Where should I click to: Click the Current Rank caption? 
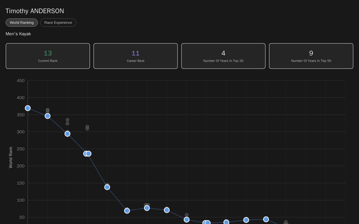click(48, 61)
